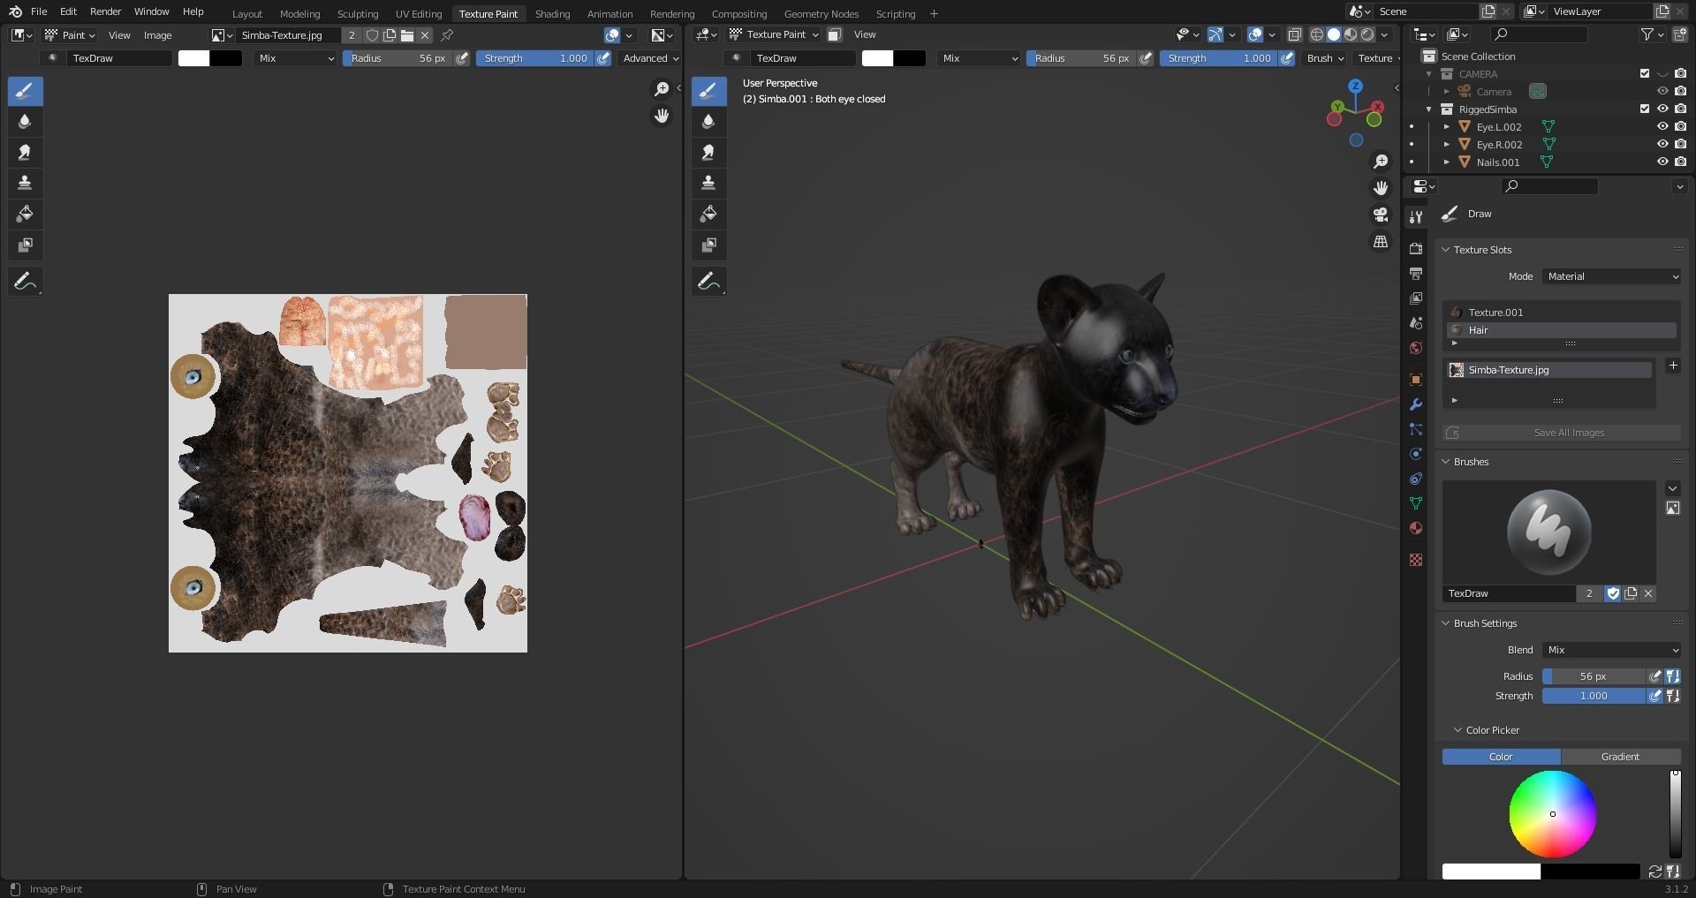Open the Render menu
Image resolution: width=1696 pixels, height=898 pixels.
[105, 11]
